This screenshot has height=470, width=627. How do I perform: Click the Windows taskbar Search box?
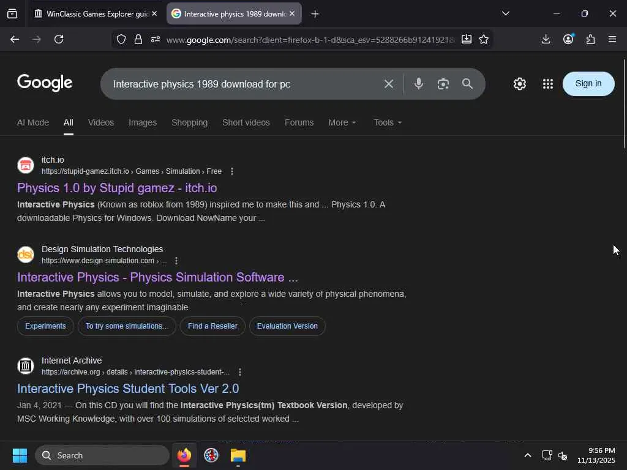tap(102, 455)
